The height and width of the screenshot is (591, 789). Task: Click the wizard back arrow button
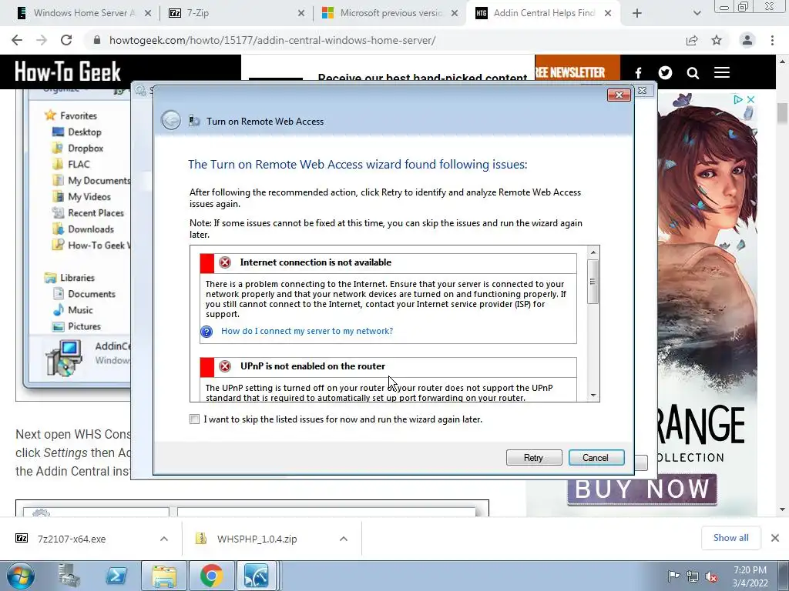click(x=171, y=121)
